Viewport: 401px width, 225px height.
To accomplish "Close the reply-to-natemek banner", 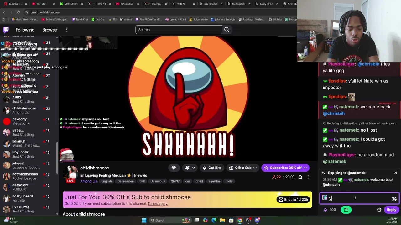I will 396,173.
